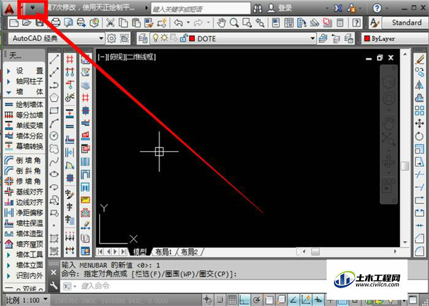Open the Layer Properties Manager
The height and width of the screenshot is (306, 429).
143,39
